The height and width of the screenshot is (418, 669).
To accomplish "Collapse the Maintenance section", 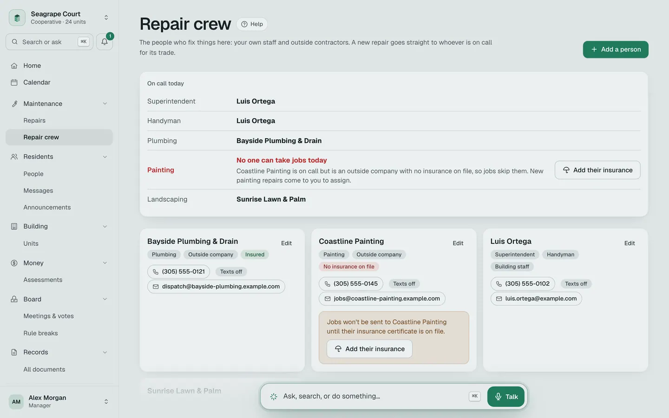I will click(105, 104).
